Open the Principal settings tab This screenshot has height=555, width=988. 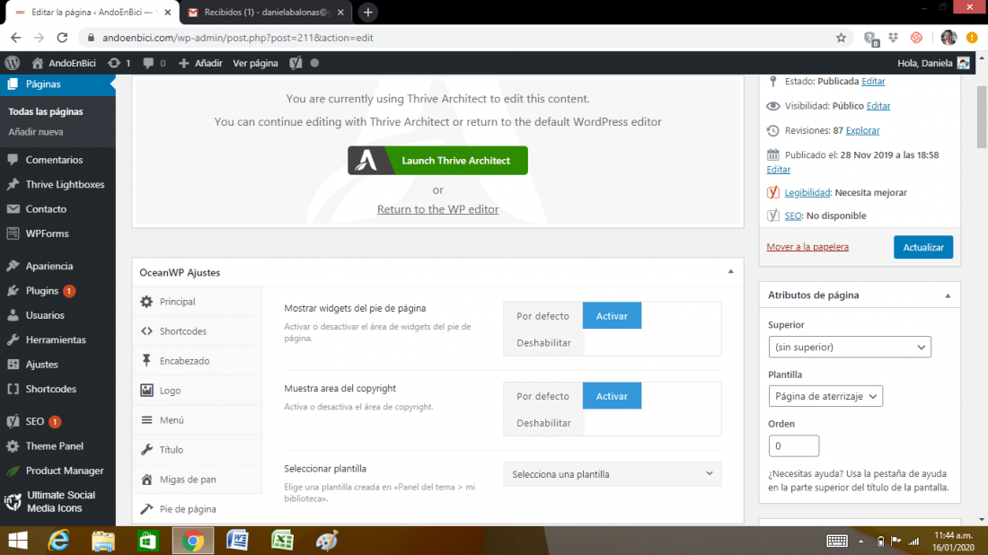[x=198, y=302]
